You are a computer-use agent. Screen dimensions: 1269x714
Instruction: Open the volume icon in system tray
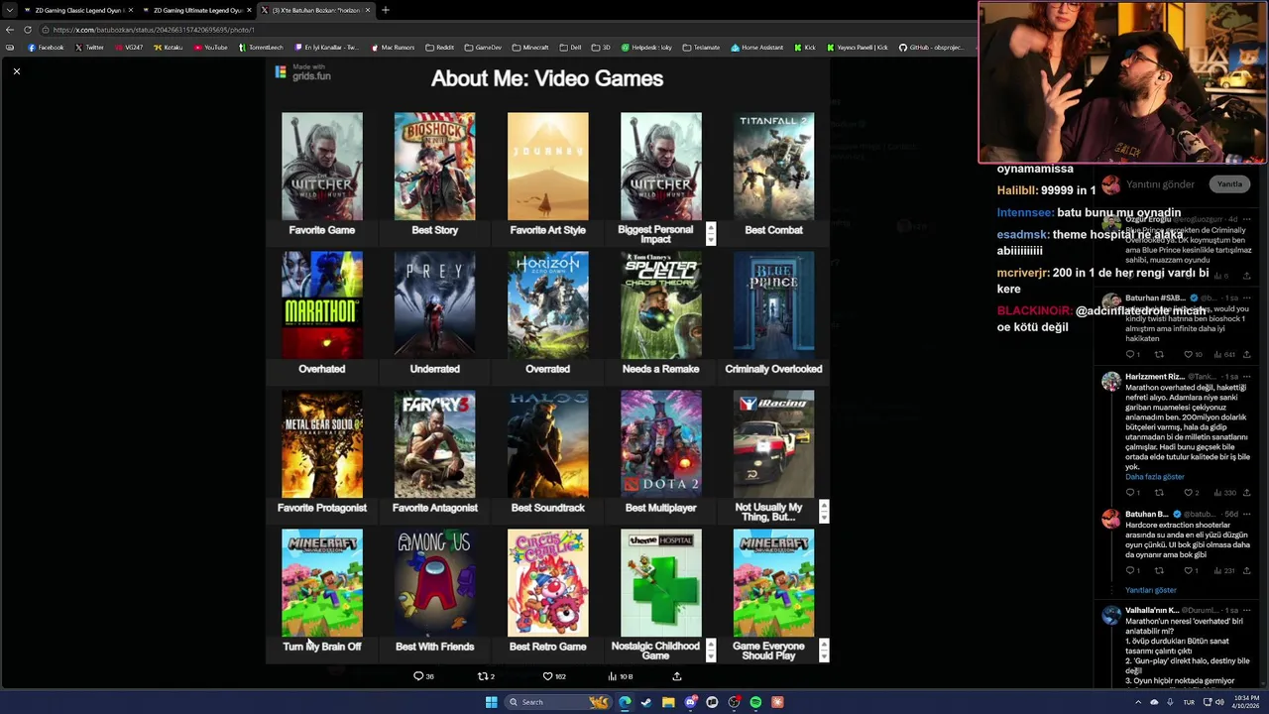pyautogui.click(x=1219, y=702)
